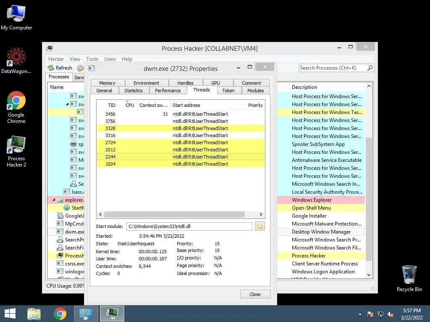Image resolution: width=430 pixels, height=322 pixels.
Task: Select thread row with TID 3456
Action: (x=181, y=114)
